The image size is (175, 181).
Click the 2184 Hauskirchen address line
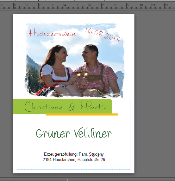pos(74,160)
